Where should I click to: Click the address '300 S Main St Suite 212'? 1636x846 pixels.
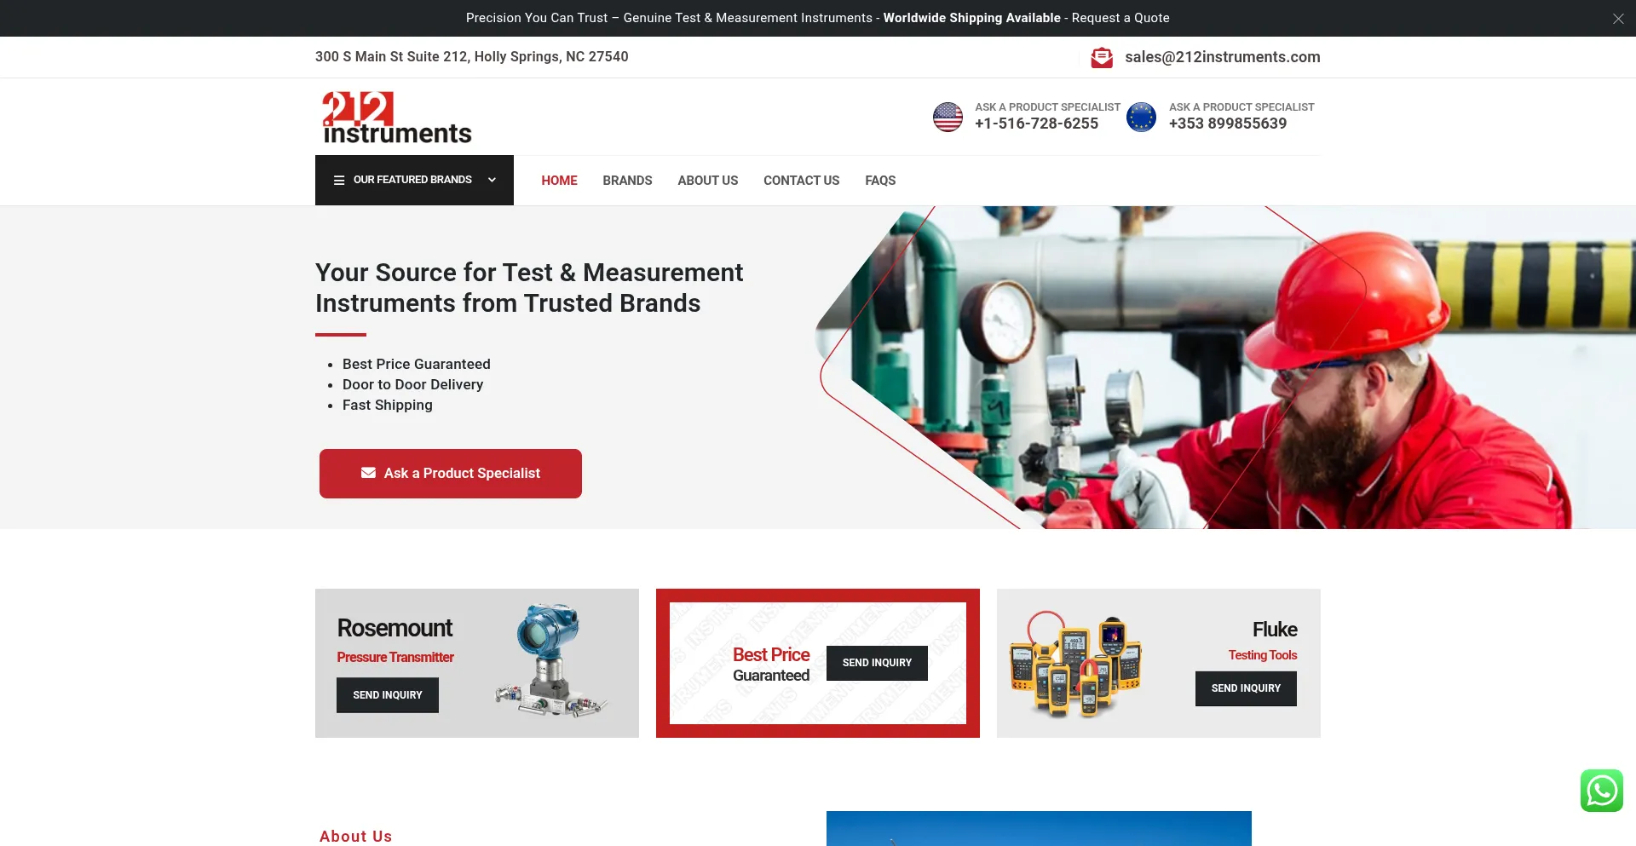[x=391, y=57]
